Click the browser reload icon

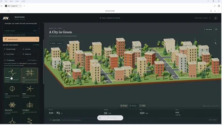(x=8, y=11)
